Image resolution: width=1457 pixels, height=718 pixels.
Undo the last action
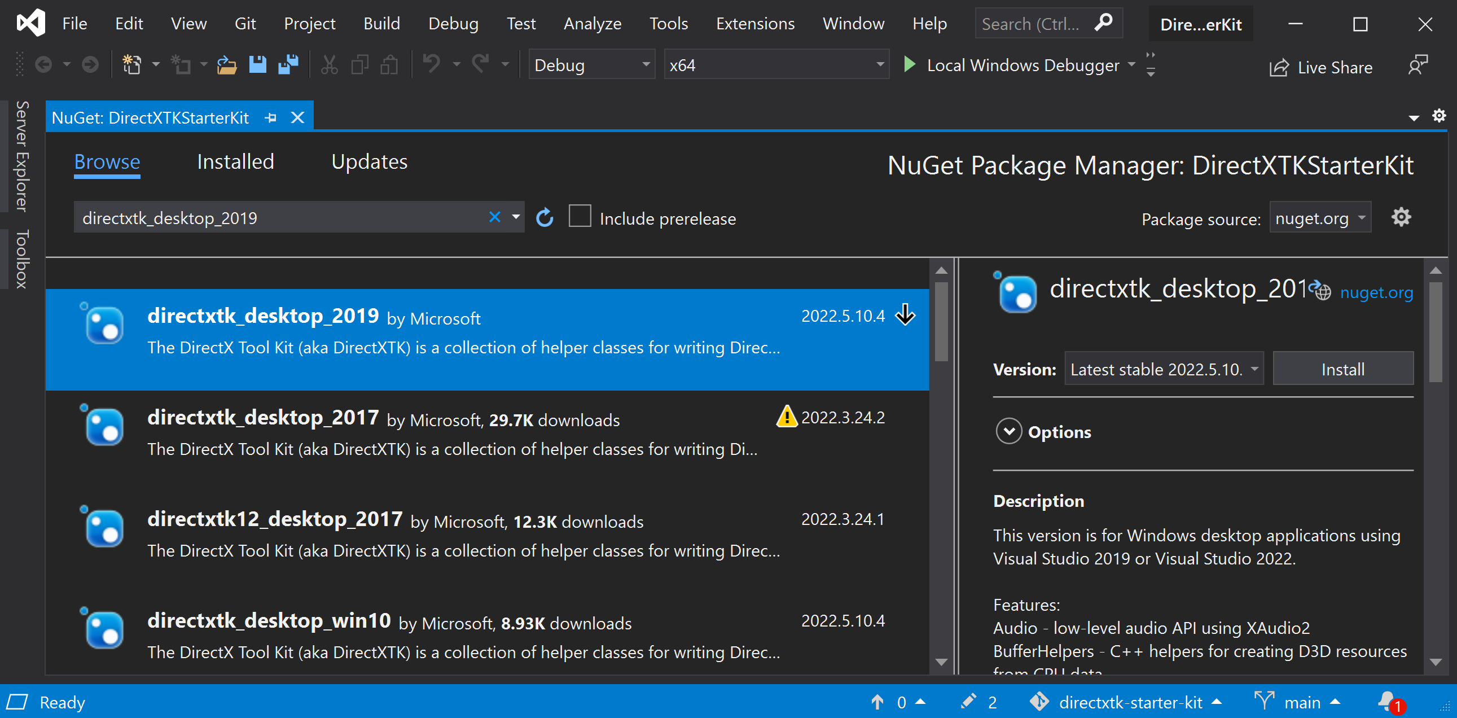[x=432, y=63]
